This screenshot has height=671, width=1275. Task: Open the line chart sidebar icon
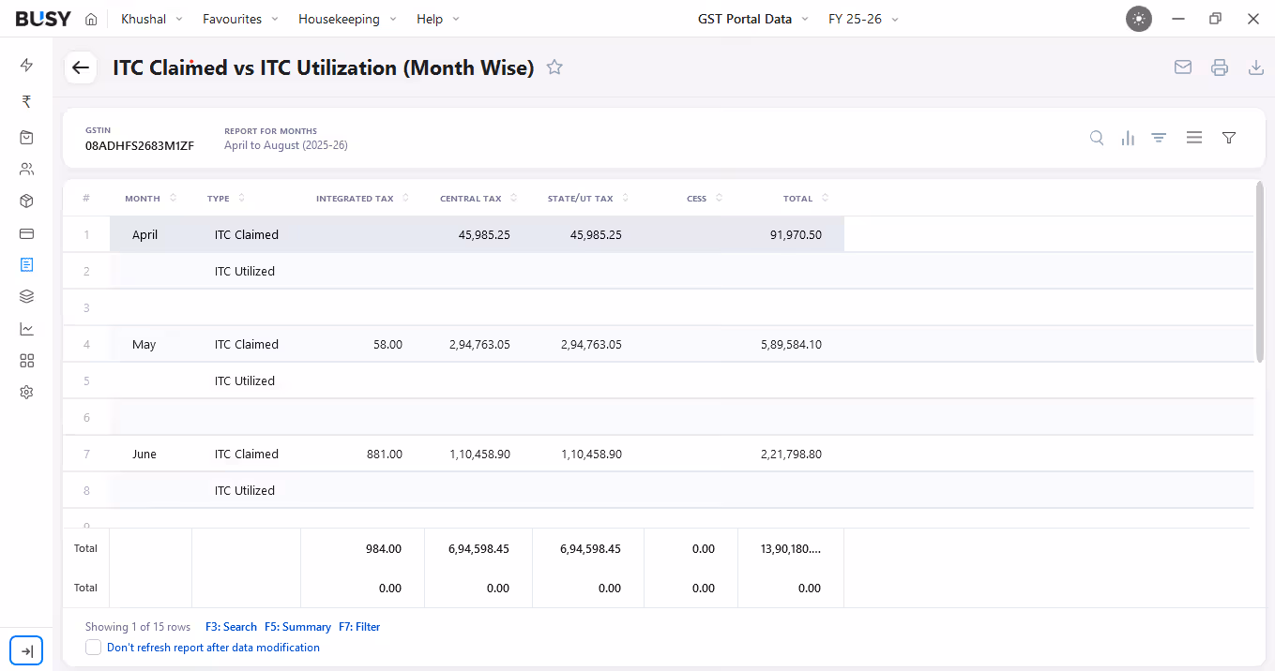[x=26, y=329]
